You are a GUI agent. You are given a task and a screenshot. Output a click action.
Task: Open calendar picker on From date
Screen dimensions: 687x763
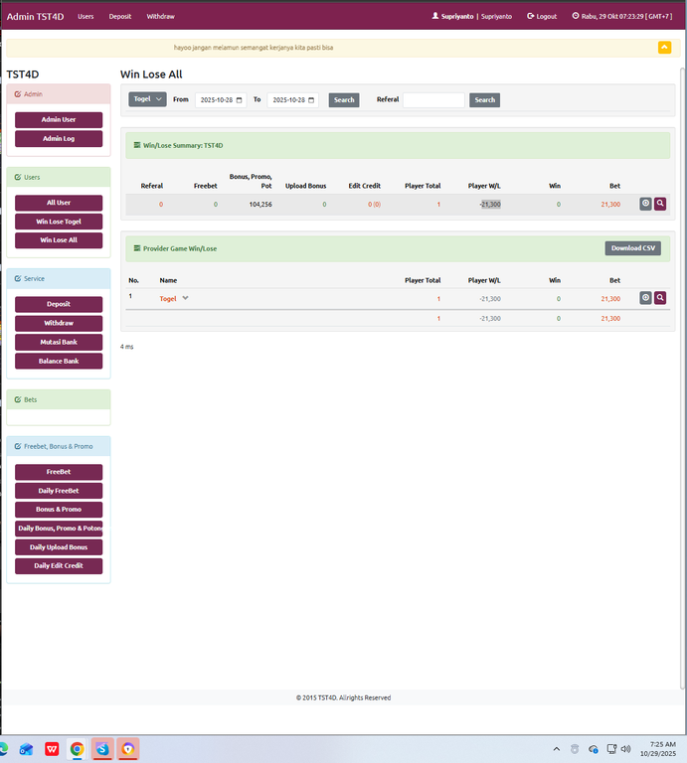(x=239, y=100)
